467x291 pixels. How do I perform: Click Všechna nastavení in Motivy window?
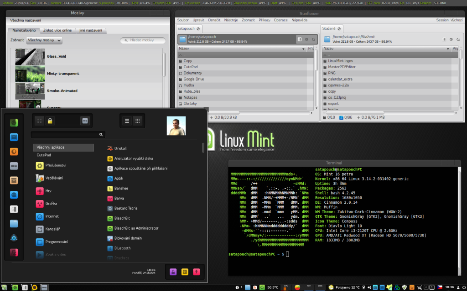(x=26, y=20)
